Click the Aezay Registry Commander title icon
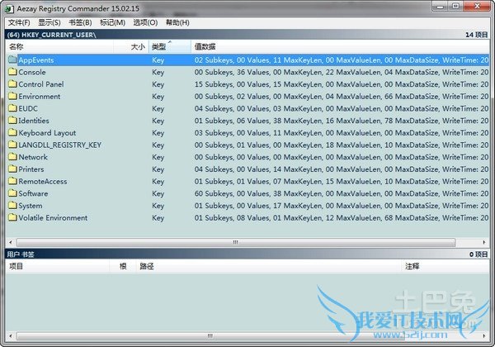 coord(9,9)
